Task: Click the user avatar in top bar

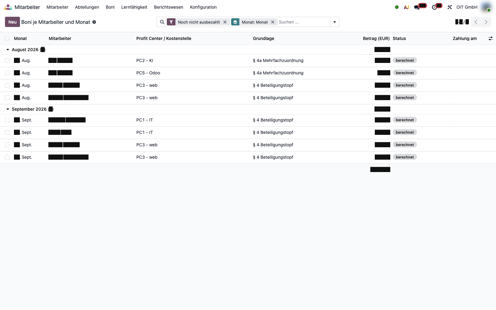Action: coord(486,7)
